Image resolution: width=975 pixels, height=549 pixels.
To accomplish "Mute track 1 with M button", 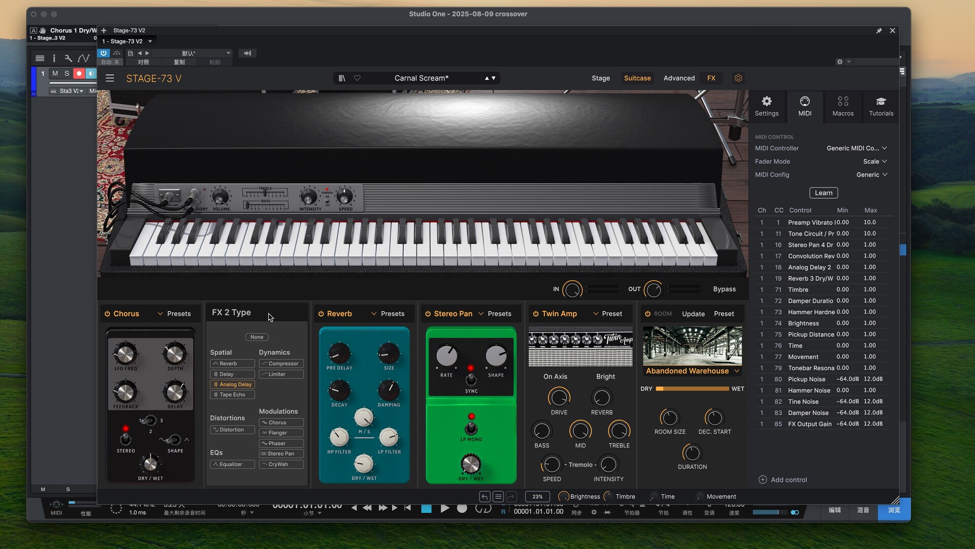I will tap(55, 74).
